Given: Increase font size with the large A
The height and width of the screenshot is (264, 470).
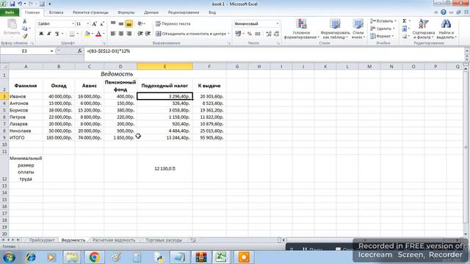Looking at the screenshot, I should click(x=95, y=23).
